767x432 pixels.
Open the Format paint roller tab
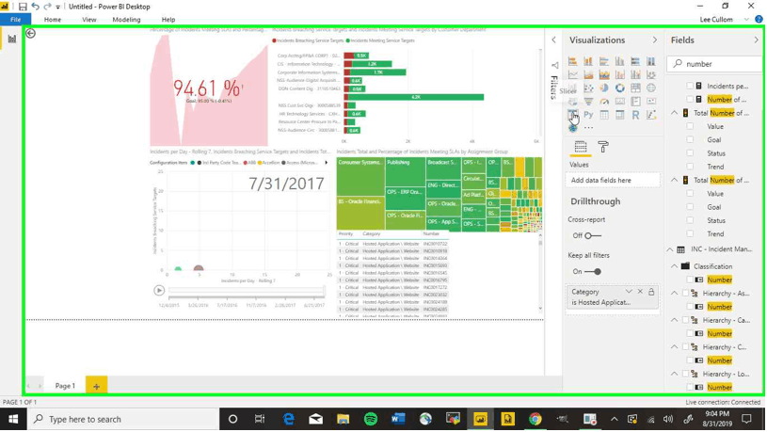(x=603, y=147)
